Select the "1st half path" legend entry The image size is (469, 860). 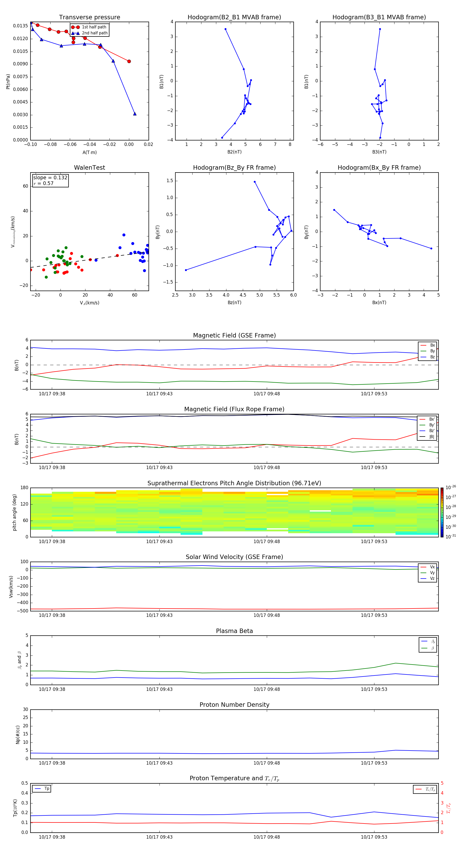(x=89, y=27)
